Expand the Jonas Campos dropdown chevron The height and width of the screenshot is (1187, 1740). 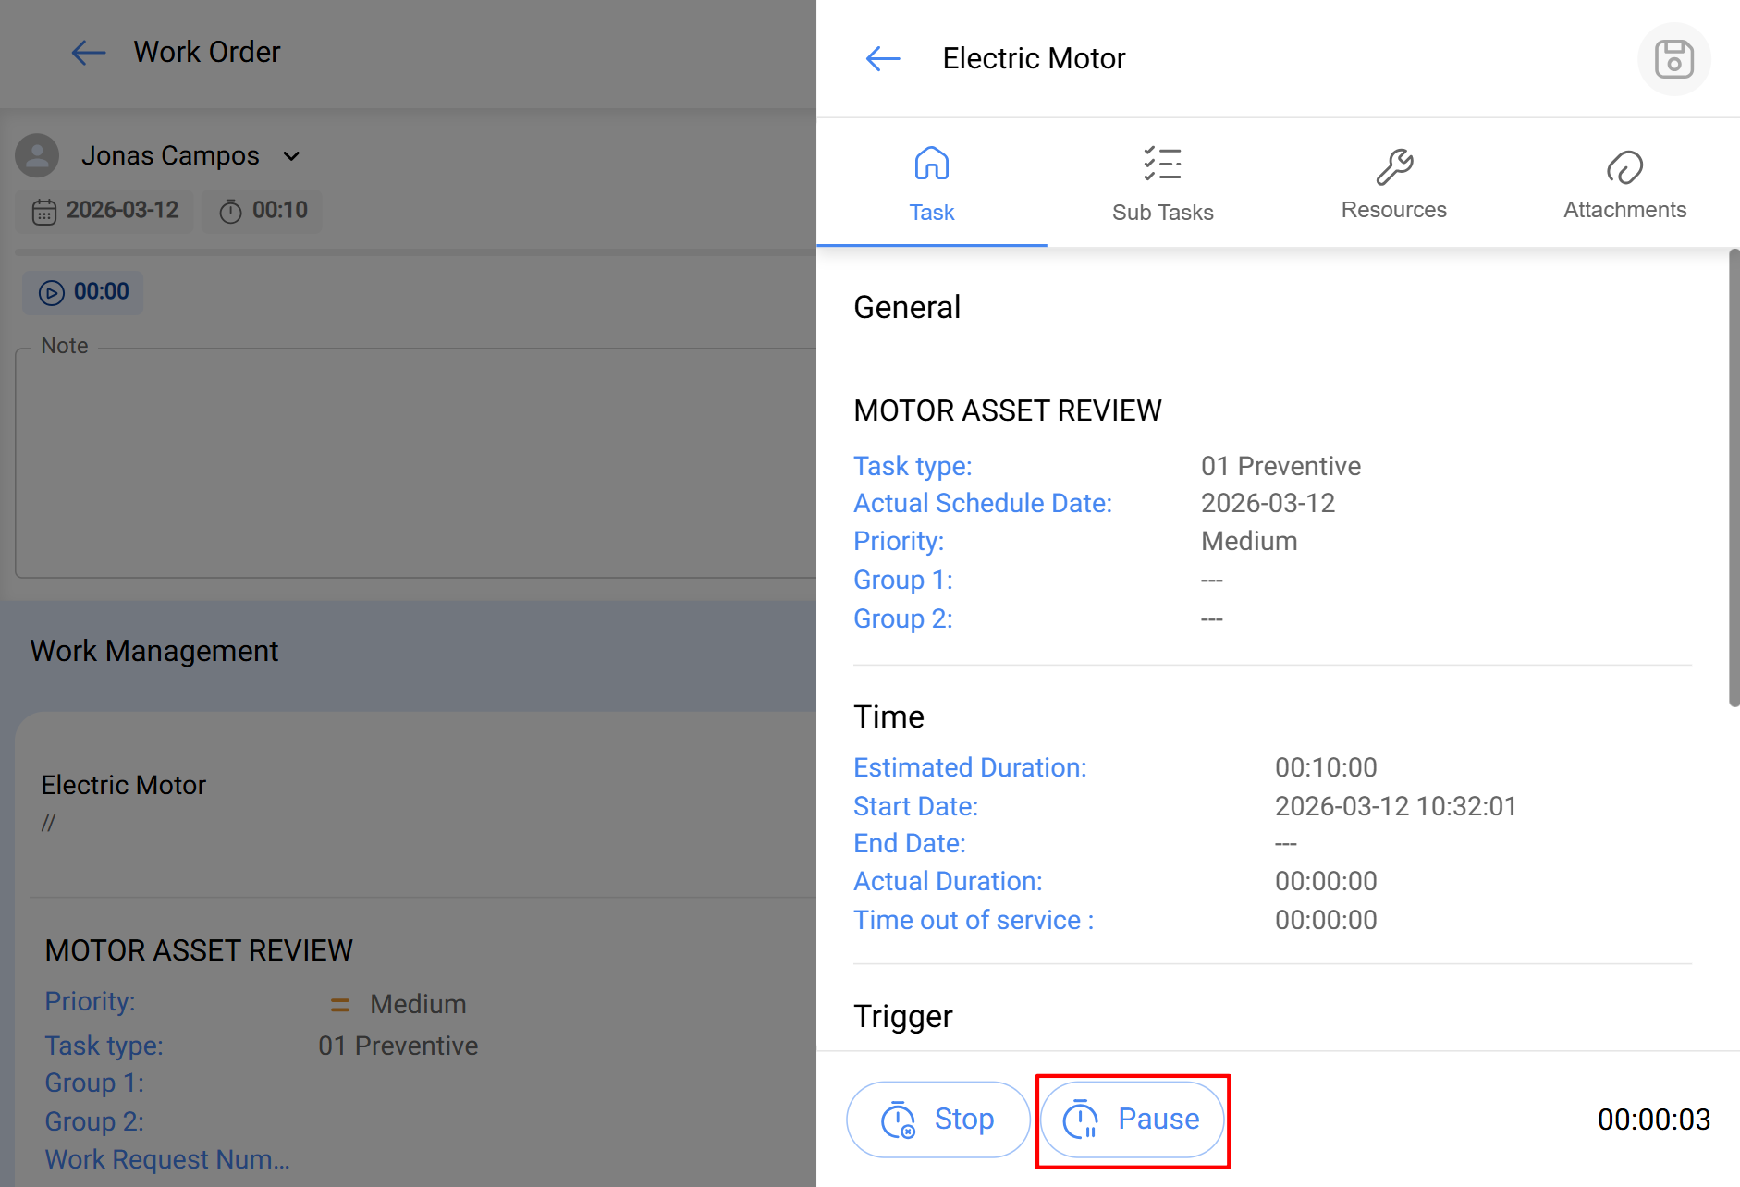291,156
